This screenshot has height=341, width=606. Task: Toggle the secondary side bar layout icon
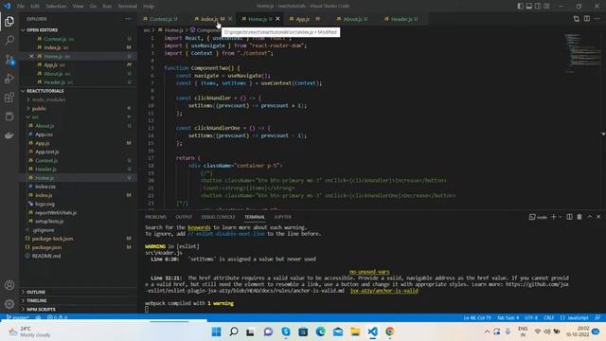pyautogui.click(x=538, y=6)
